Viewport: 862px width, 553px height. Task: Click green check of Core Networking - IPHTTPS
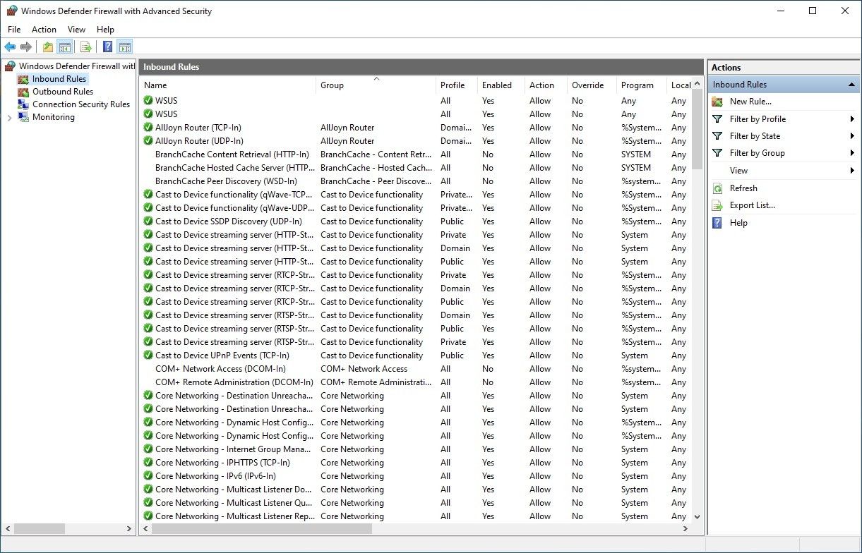tap(148, 463)
